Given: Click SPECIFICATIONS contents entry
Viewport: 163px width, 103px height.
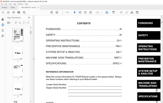Looking at the screenshot, I should [84, 63].
